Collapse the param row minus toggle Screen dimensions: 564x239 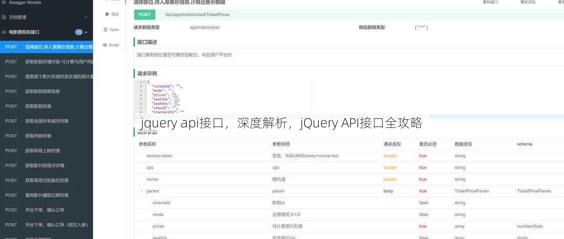pos(141,191)
